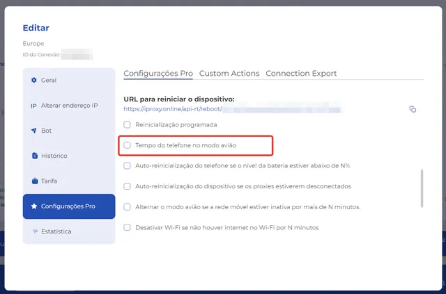The width and height of the screenshot is (446, 294).
Task: Enable auto-reboot on low battery N% checkbox
Action: 127,165
